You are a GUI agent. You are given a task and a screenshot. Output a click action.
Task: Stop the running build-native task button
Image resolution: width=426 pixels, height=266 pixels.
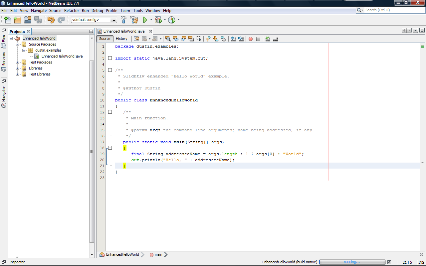click(389, 262)
